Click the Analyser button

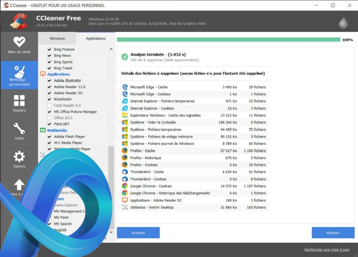coord(138,233)
